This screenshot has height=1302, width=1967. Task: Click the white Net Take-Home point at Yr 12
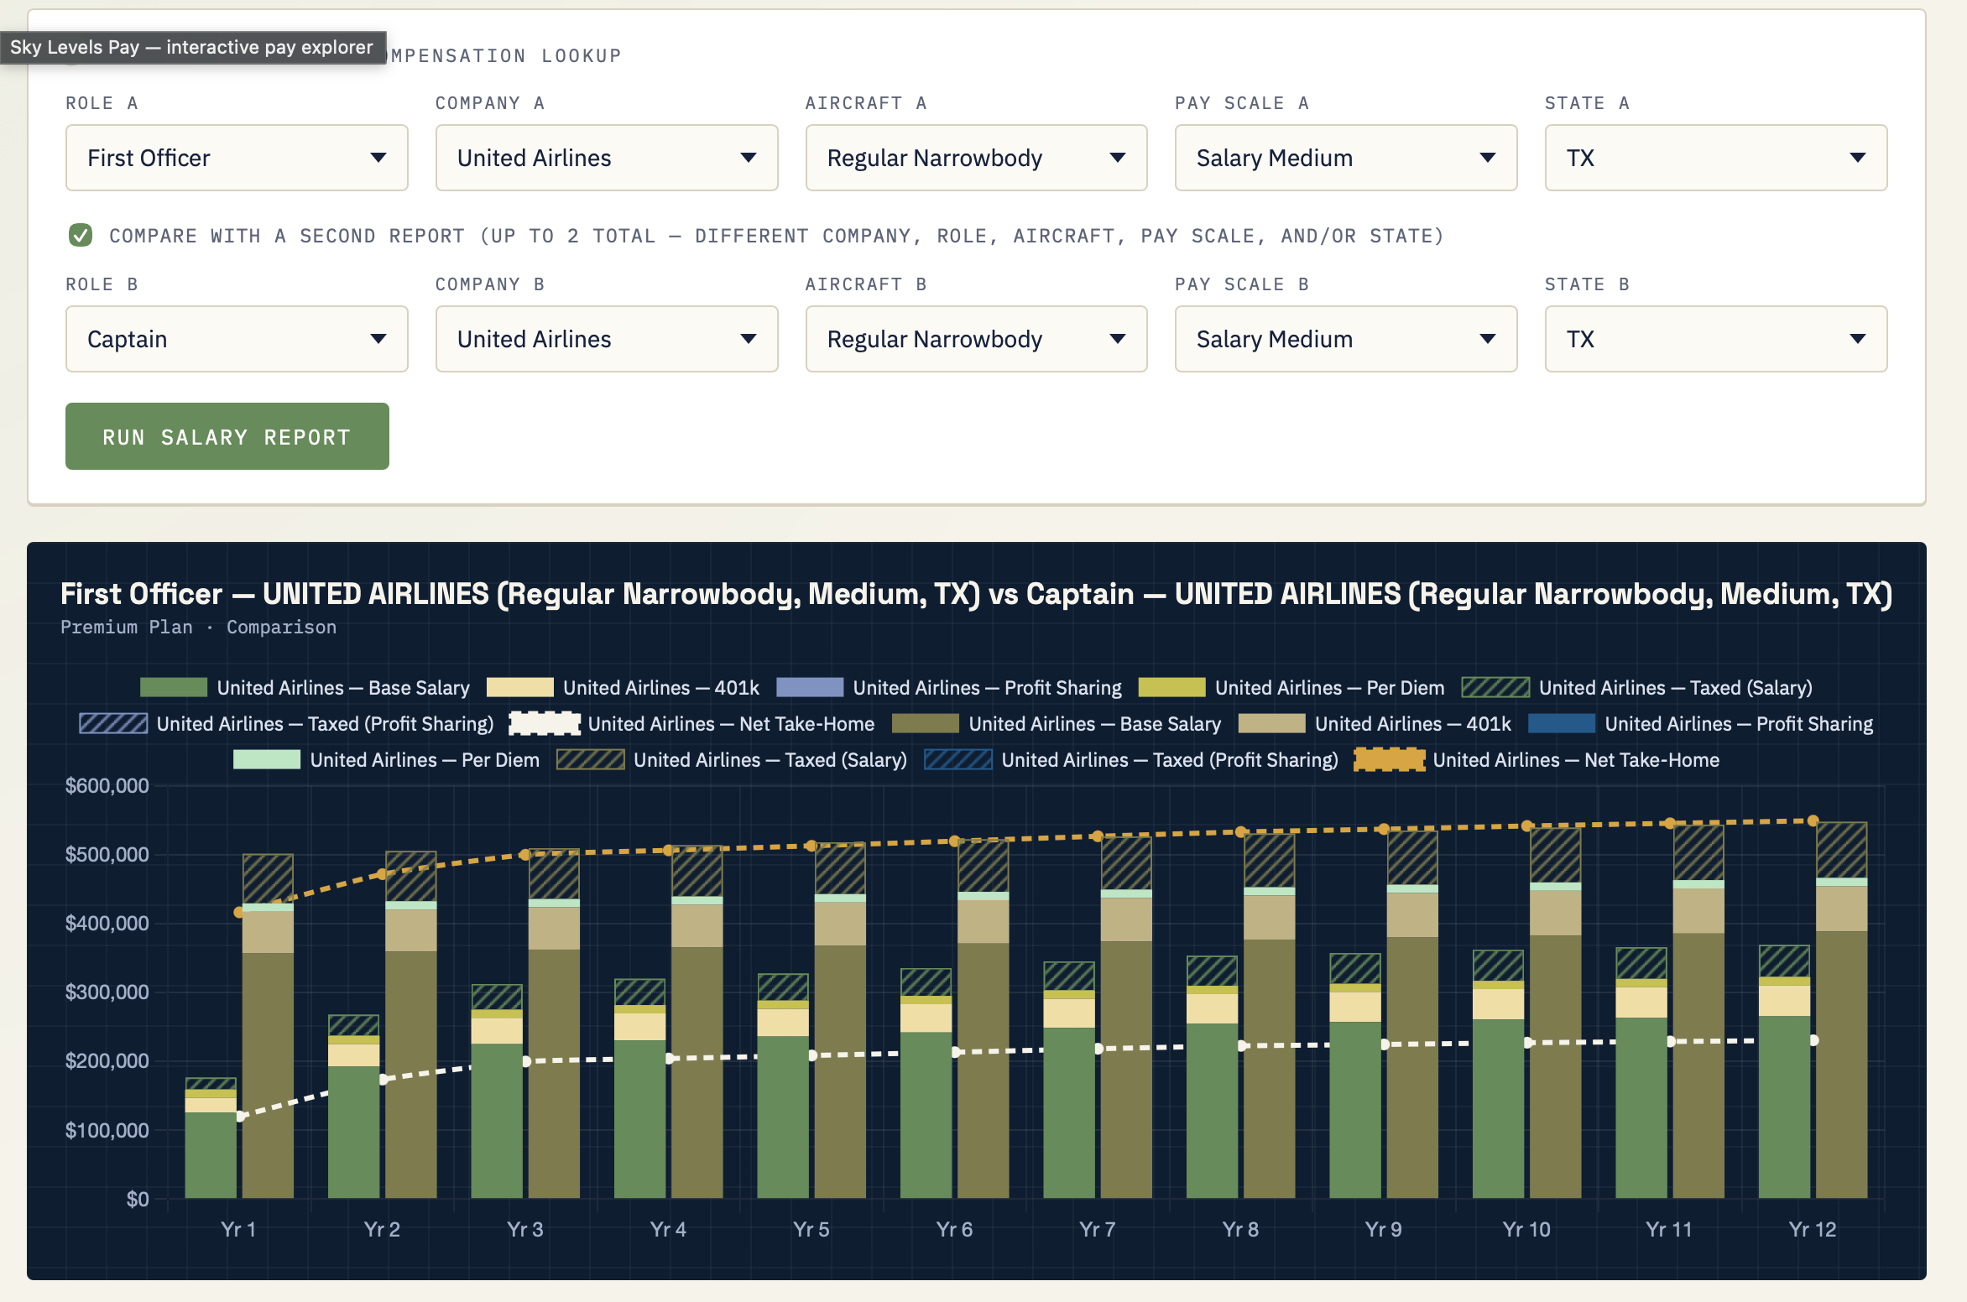tap(1813, 1040)
